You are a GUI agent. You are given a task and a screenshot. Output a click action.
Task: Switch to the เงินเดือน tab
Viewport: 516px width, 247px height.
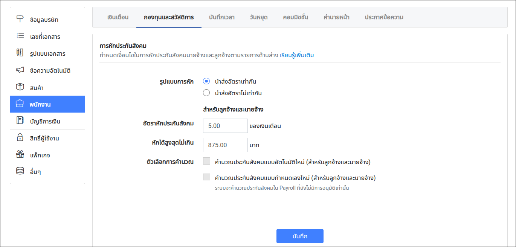tap(118, 17)
